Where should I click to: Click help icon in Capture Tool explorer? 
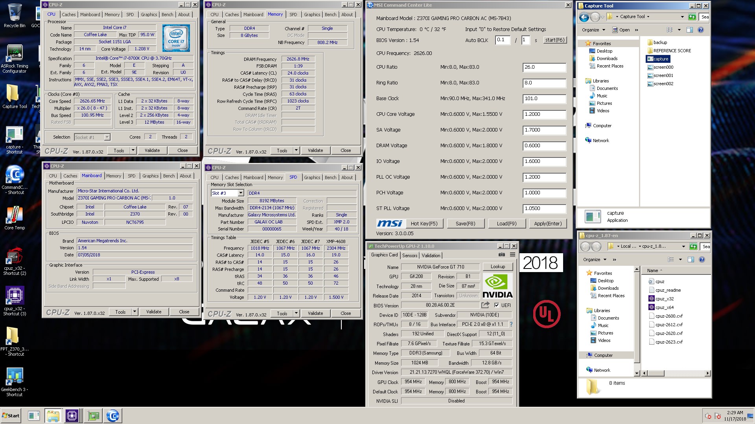[700, 30]
